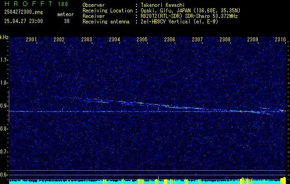290x184 pixels.
Task: Click the 1.0 frequency axis label
Action: (4, 83)
